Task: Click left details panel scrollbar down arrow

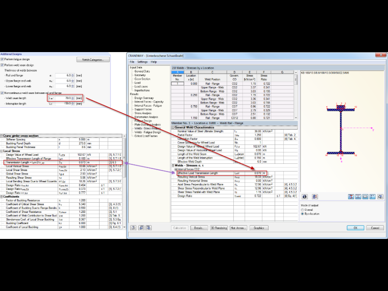Action: pos(124,227)
